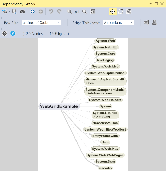
Task: Open the Edge Thickness dropdown
Action: tap(118, 23)
